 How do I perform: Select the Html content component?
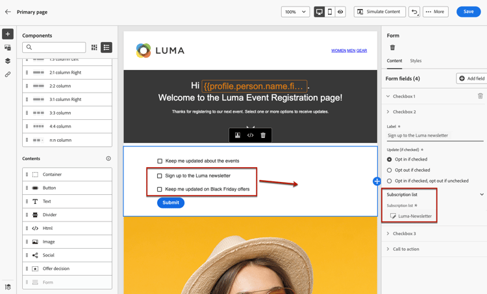coord(67,229)
